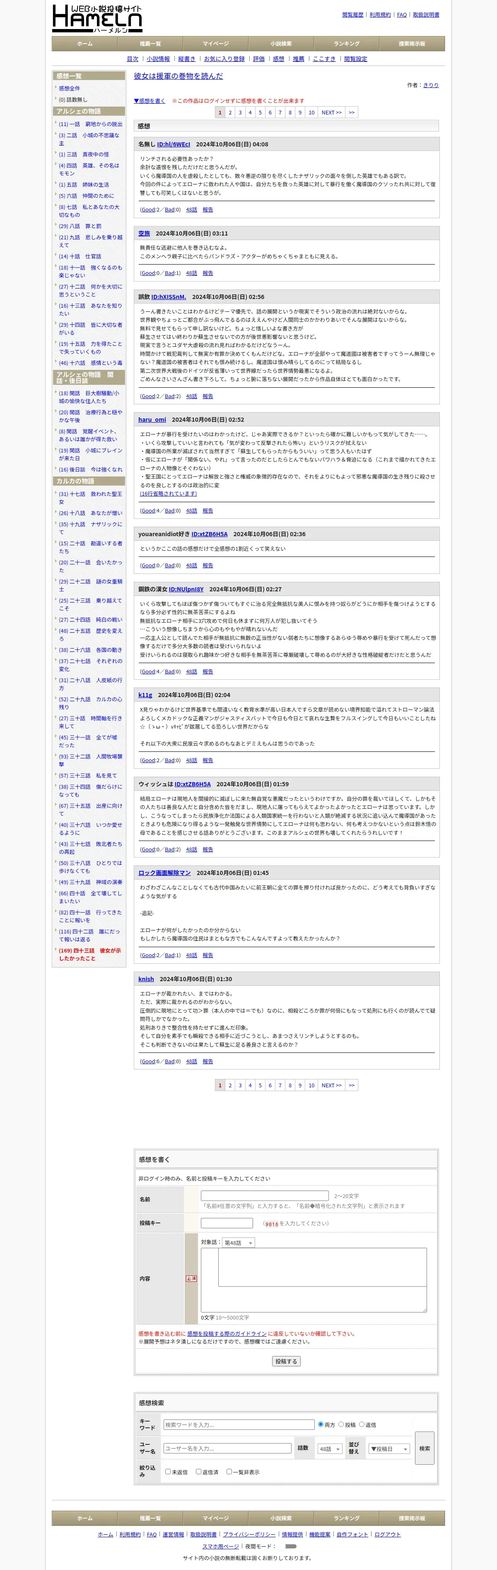Click the 名前 input field
This screenshot has height=1570, width=497.
point(265,1196)
